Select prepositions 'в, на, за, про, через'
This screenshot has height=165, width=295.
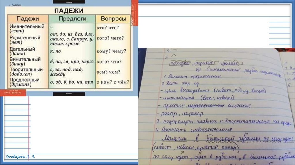[71, 62]
